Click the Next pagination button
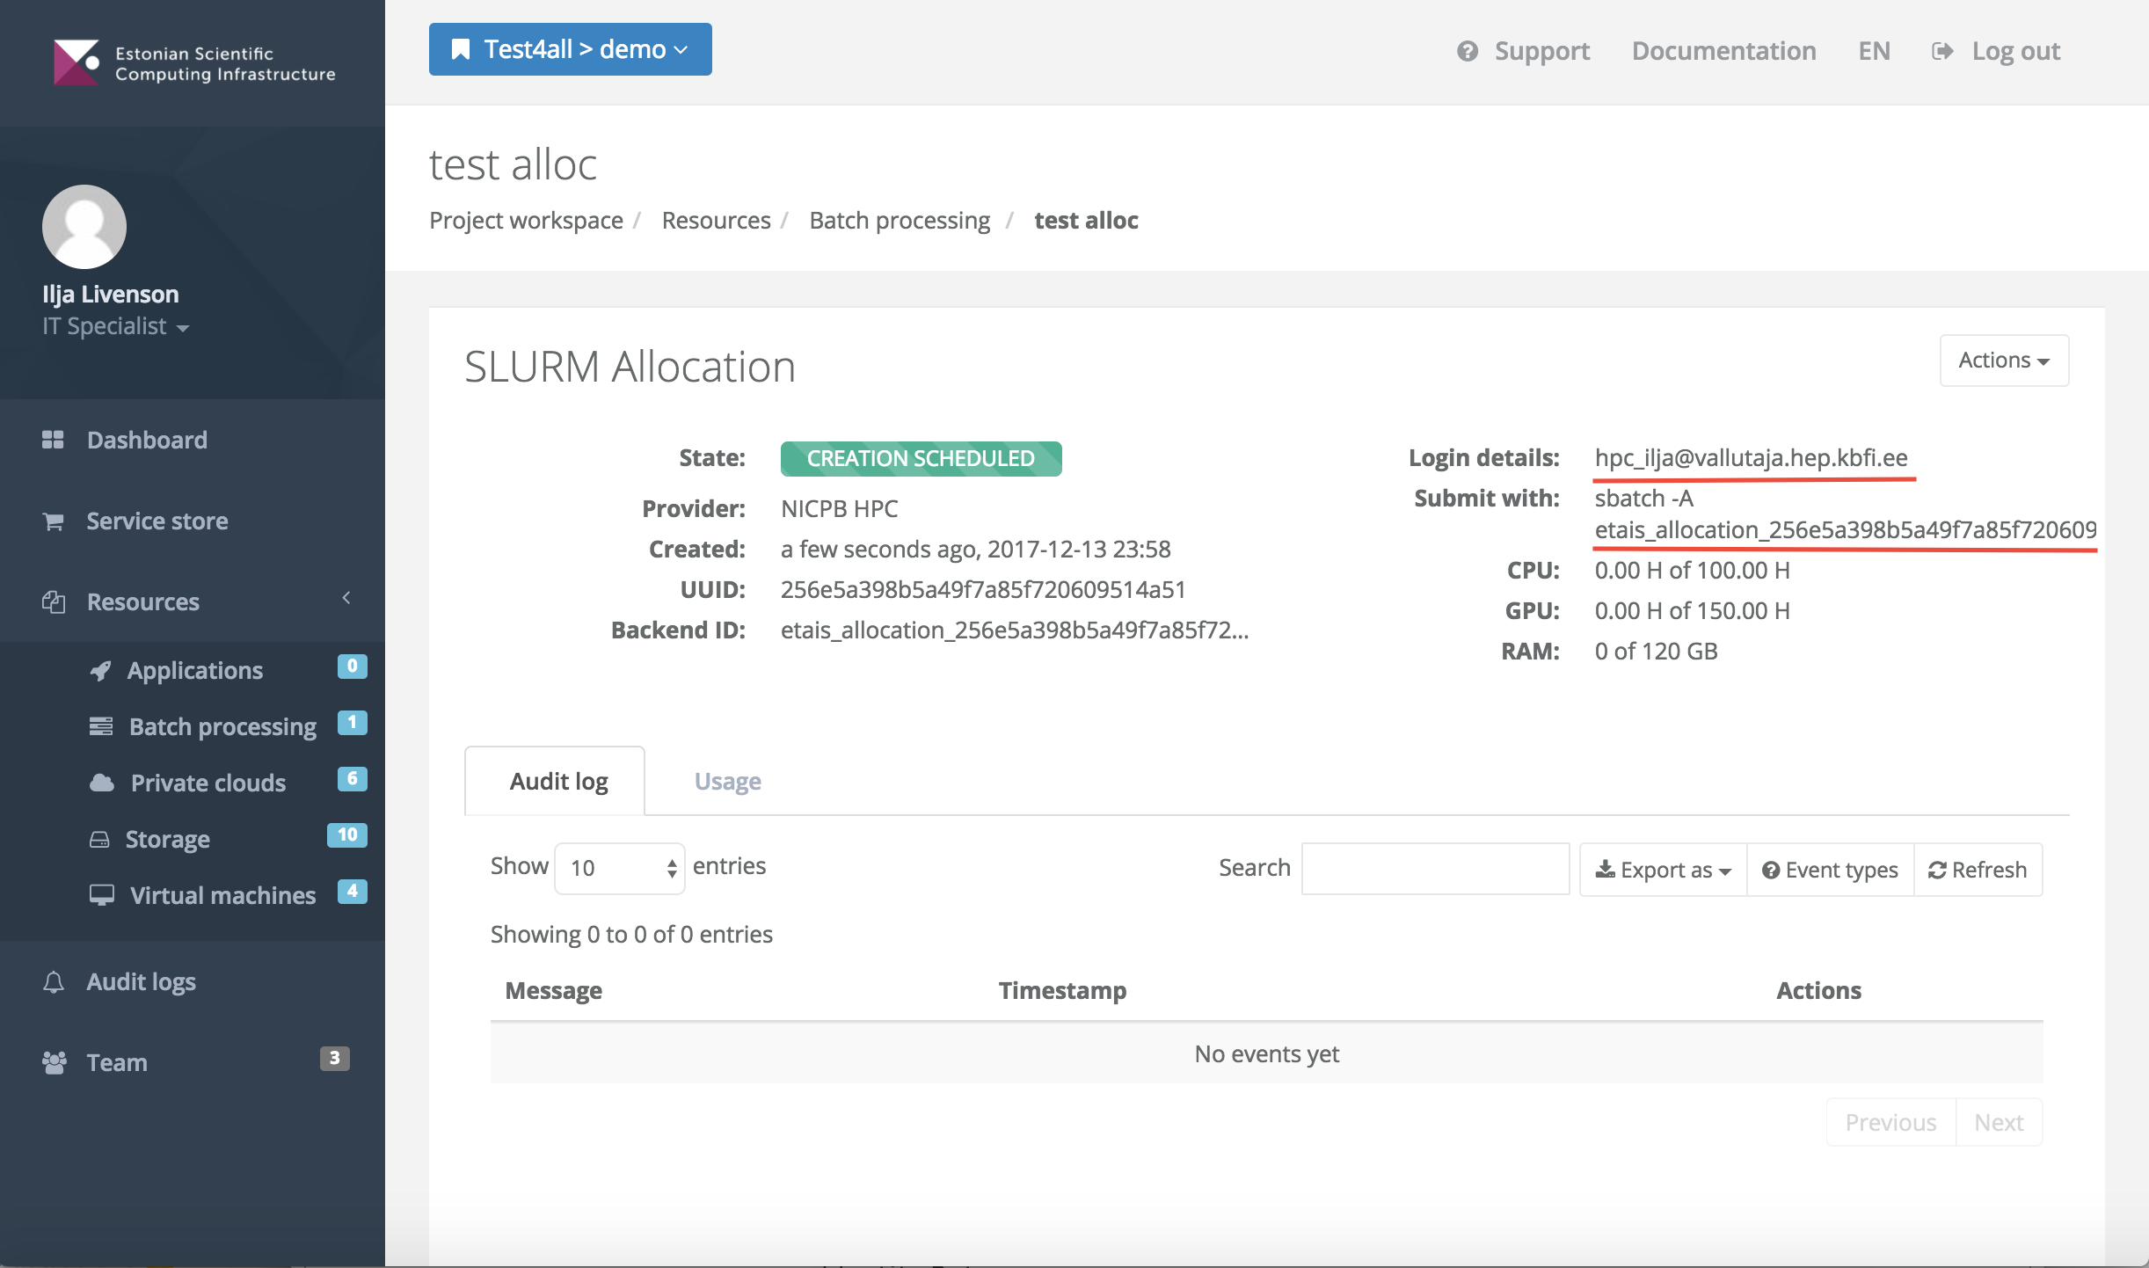This screenshot has width=2149, height=1268. pos(1999,1122)
